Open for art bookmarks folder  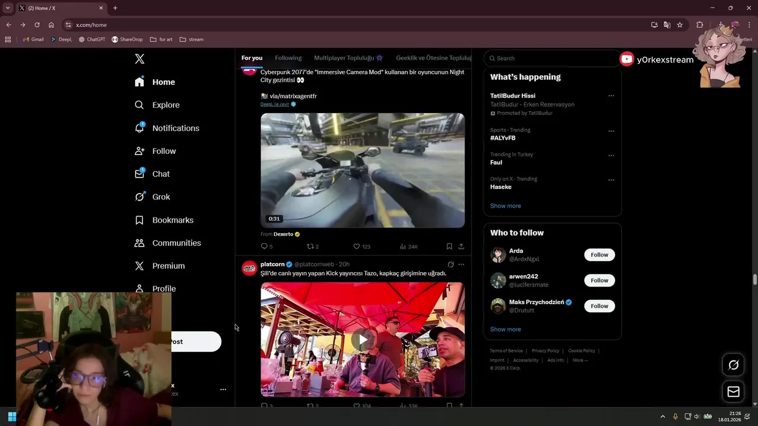pyautogui.click(x=161, y=40)
